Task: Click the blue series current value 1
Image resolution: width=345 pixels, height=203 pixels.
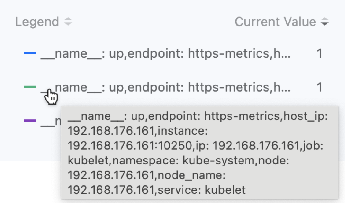Action: (x=320, y=53)
